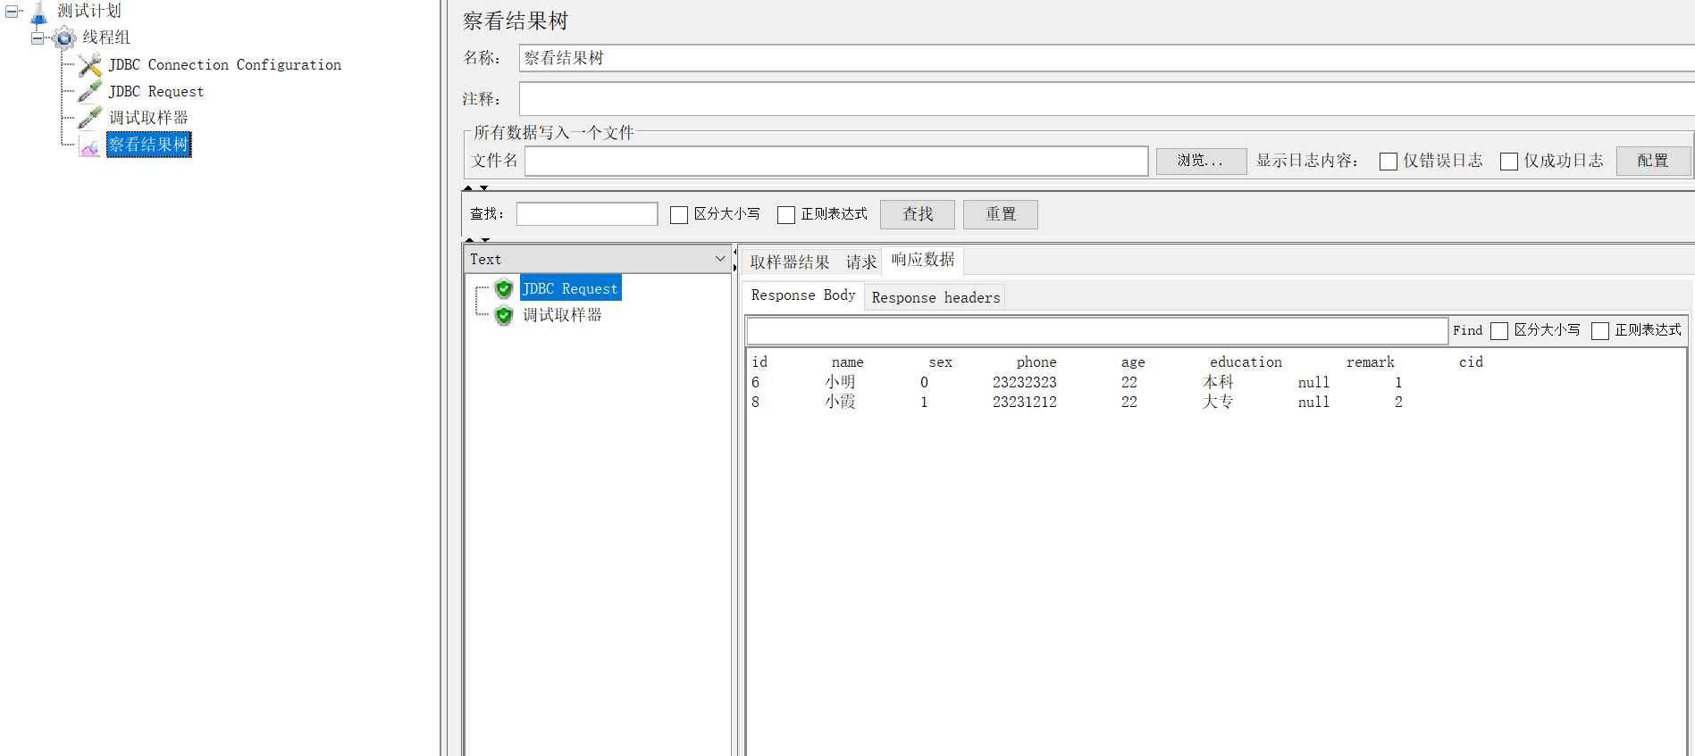
Task: Click the JDBC Connection Configuration tools icon
Action: [89, 64]
